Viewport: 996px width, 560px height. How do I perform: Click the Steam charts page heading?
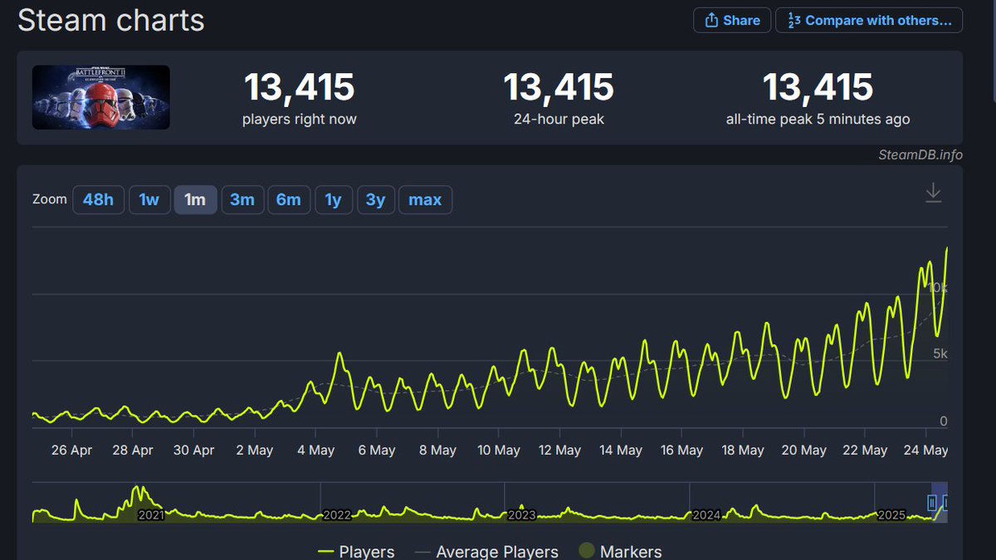[x=110, y=21]
